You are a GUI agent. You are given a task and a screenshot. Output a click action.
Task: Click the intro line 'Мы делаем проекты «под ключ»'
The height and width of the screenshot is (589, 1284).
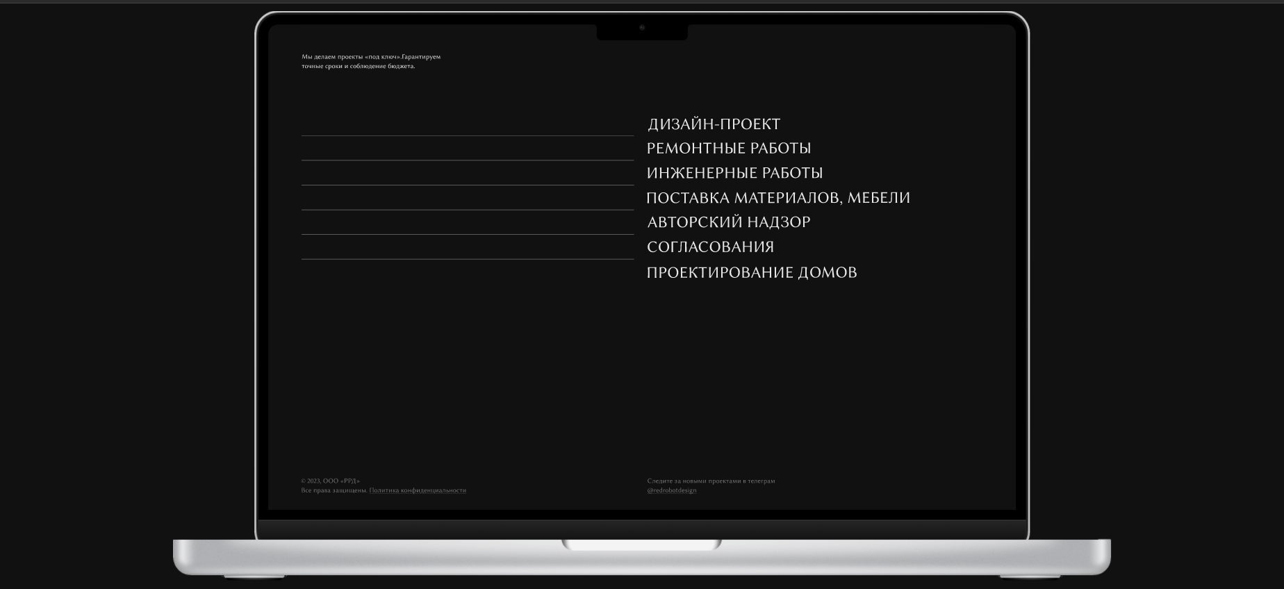(351, 57)
